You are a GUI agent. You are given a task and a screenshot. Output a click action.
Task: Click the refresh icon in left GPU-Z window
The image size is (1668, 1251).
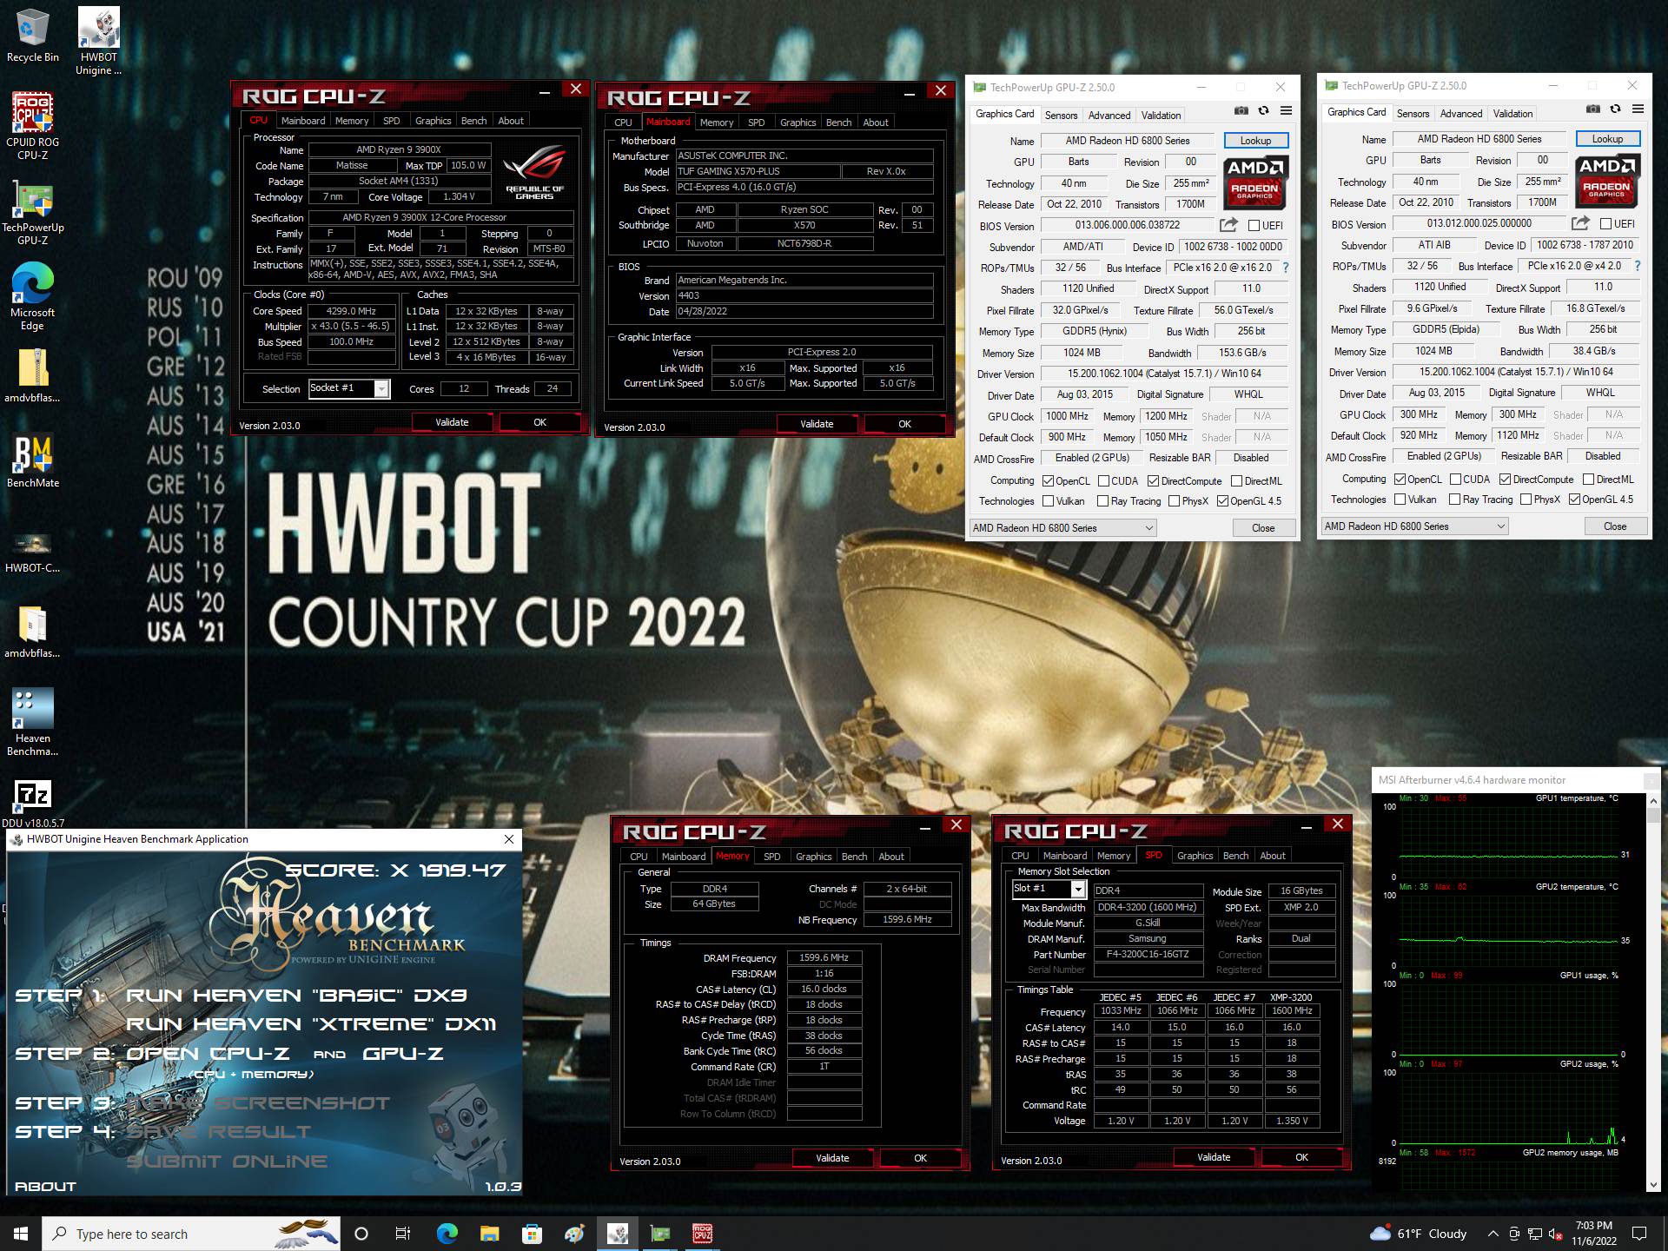(x=1263, y=111)
